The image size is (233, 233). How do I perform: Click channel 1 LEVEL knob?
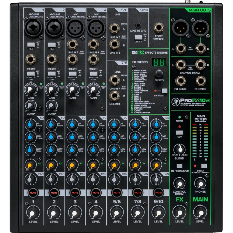pyautogui.click(x=33, y=213)
